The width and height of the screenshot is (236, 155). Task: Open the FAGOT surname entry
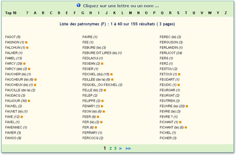click(13, 37)
